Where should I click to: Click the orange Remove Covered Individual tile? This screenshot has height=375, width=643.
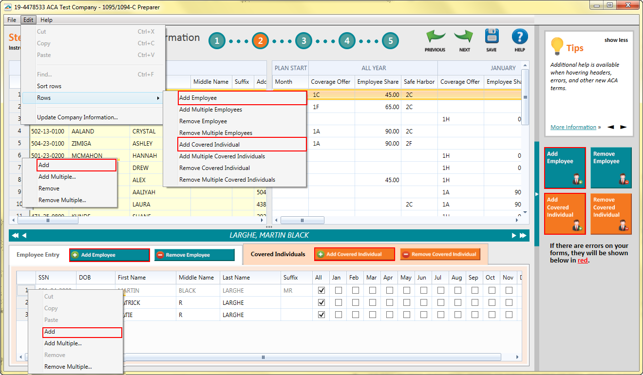pos(611,214)
